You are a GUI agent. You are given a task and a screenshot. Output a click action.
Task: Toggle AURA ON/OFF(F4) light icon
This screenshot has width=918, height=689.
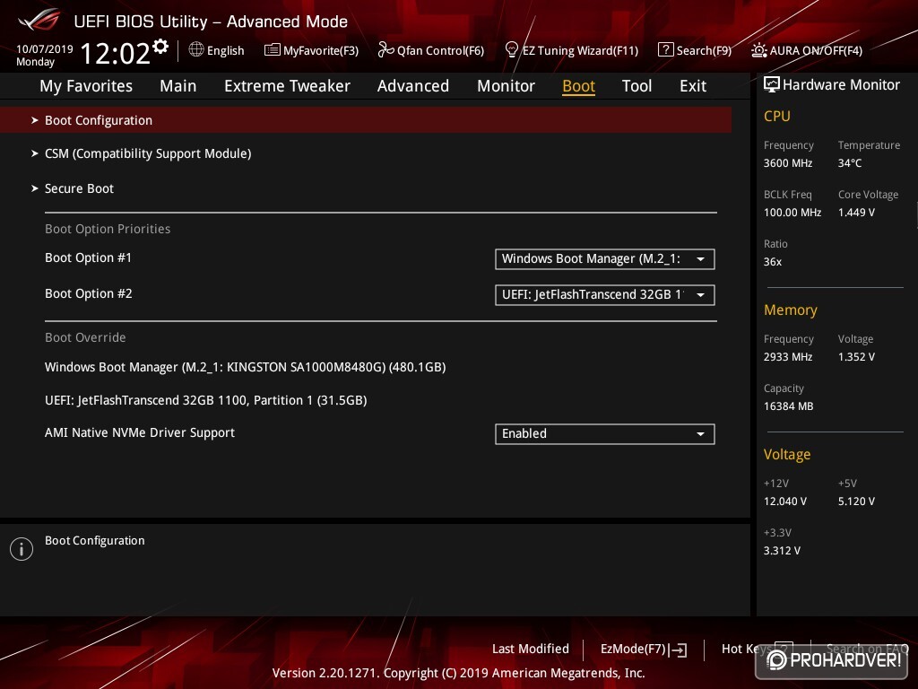coord(758,50)
